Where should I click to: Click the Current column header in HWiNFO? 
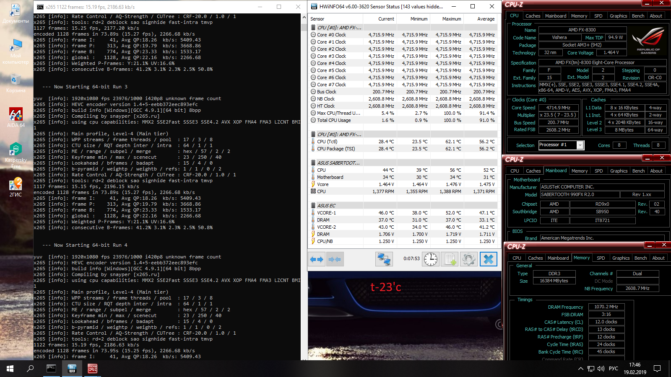point(380,19)
